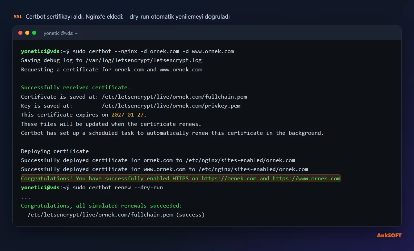
Task: Click the fullchain.pem '(success)' result line
Action: pyautogui.click(x=116, y=214)
